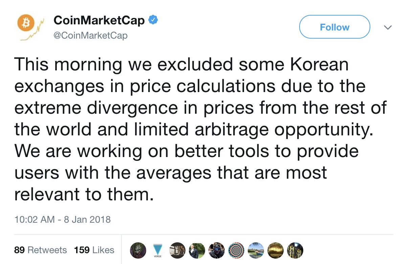Open the 10:02 AM - 8 Jan 2018 timestamp

point(63,219)
